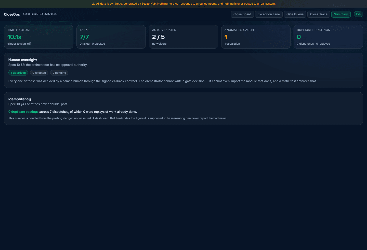Image resolution: width=367 pixels, height=250 pixels.
Task: Click the '0 failed · 0 blocked' text
Action: click(x=92, y=44)
